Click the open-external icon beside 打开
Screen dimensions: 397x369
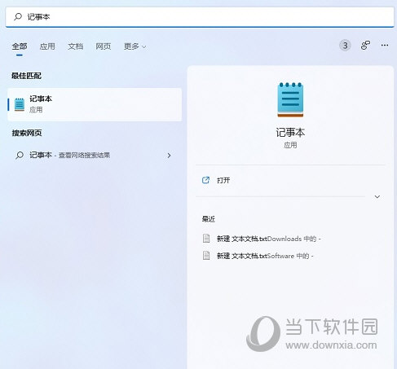[206, 180]
